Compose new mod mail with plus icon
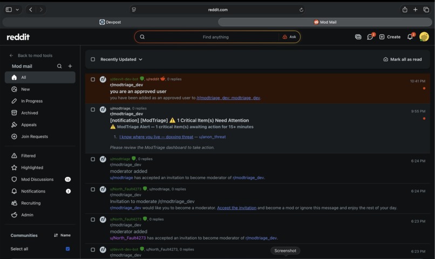Viewport: 435px width, 259px height. pos(70,66)
